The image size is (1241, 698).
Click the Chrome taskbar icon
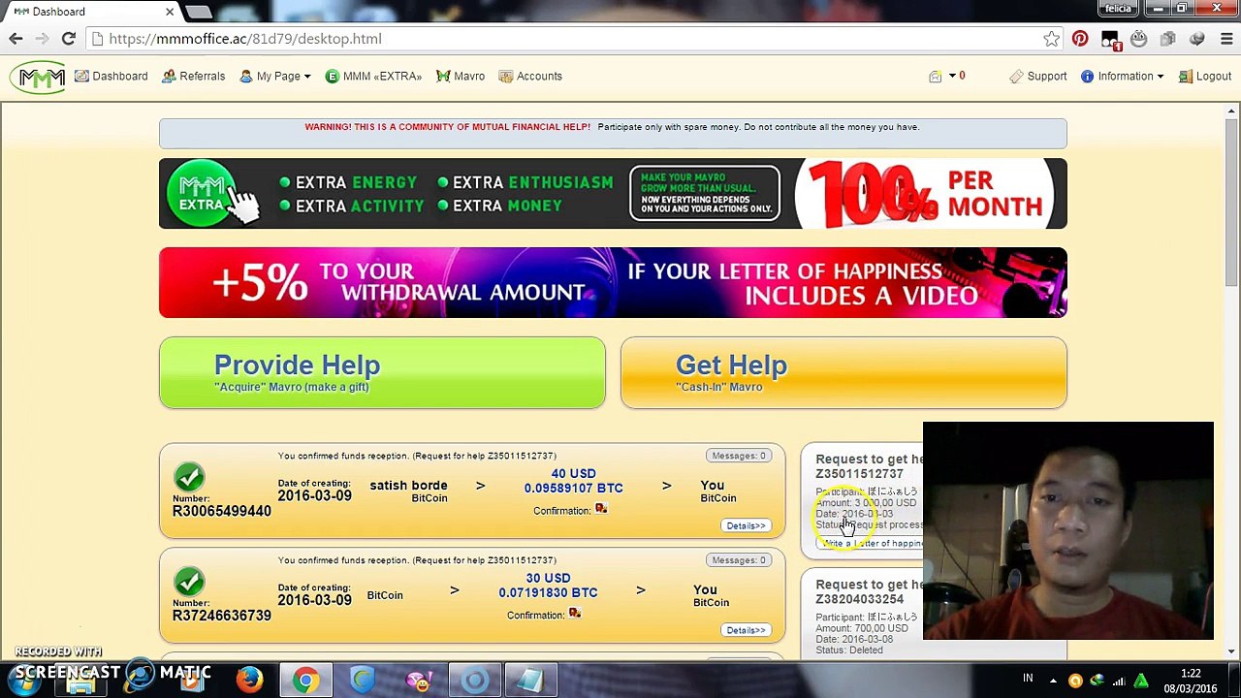click(x=305, y=681)
